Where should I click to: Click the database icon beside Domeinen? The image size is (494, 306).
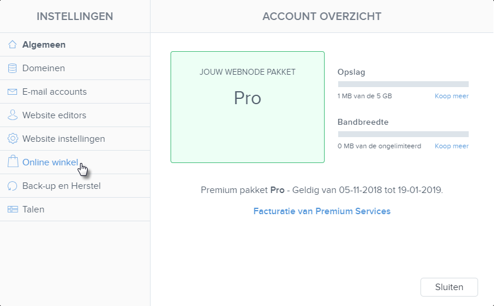(12, 68)
